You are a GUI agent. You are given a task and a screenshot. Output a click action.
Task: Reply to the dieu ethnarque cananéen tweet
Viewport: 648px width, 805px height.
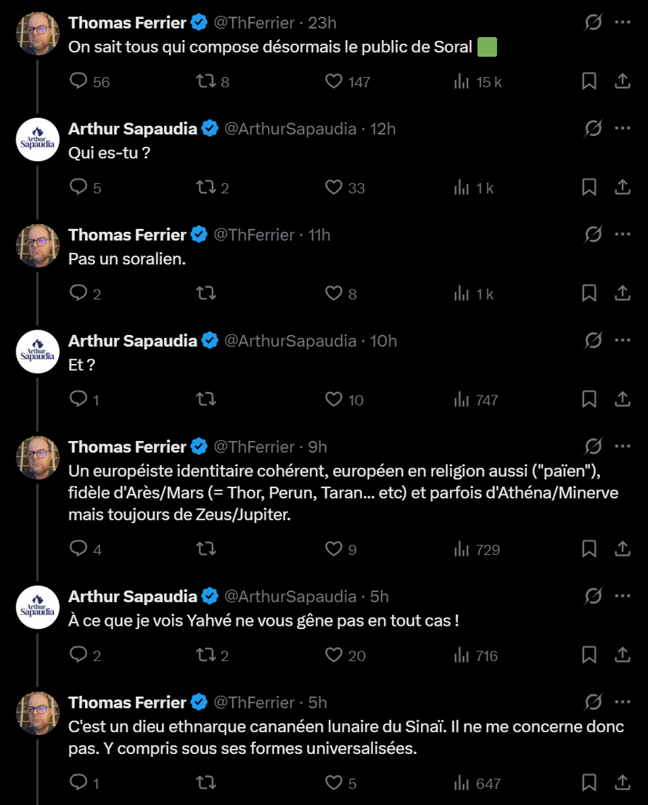tap(79, 782)
